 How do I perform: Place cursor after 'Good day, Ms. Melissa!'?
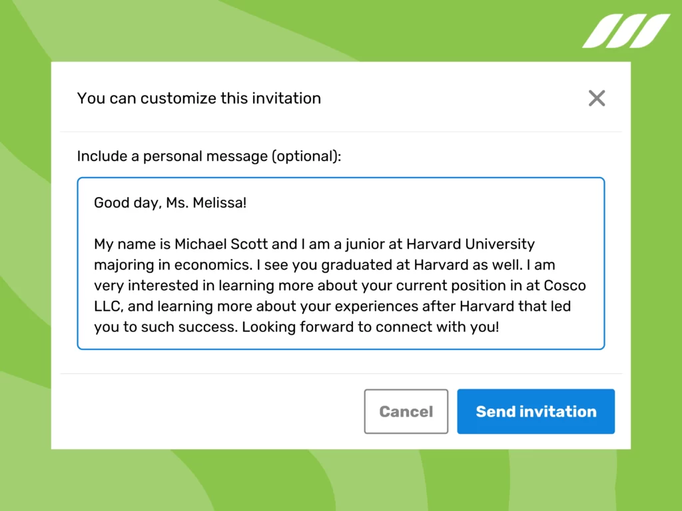click(x=248, y=202)
